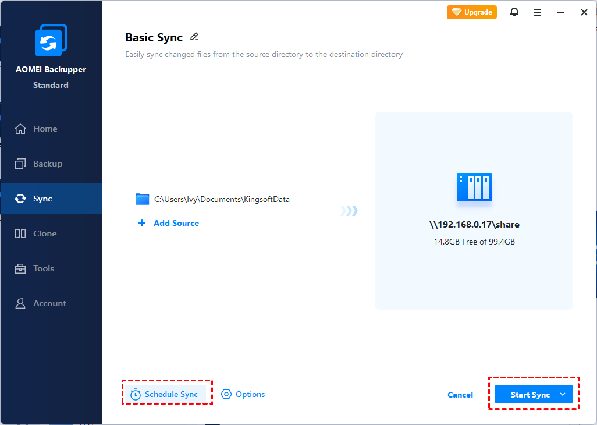Screen dimensions: 597x425
Task: Edit task name with pencil icon
Action: [194, 37]
